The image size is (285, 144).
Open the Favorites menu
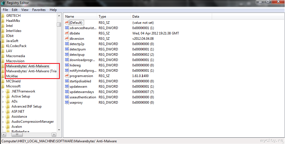point(39,10)
